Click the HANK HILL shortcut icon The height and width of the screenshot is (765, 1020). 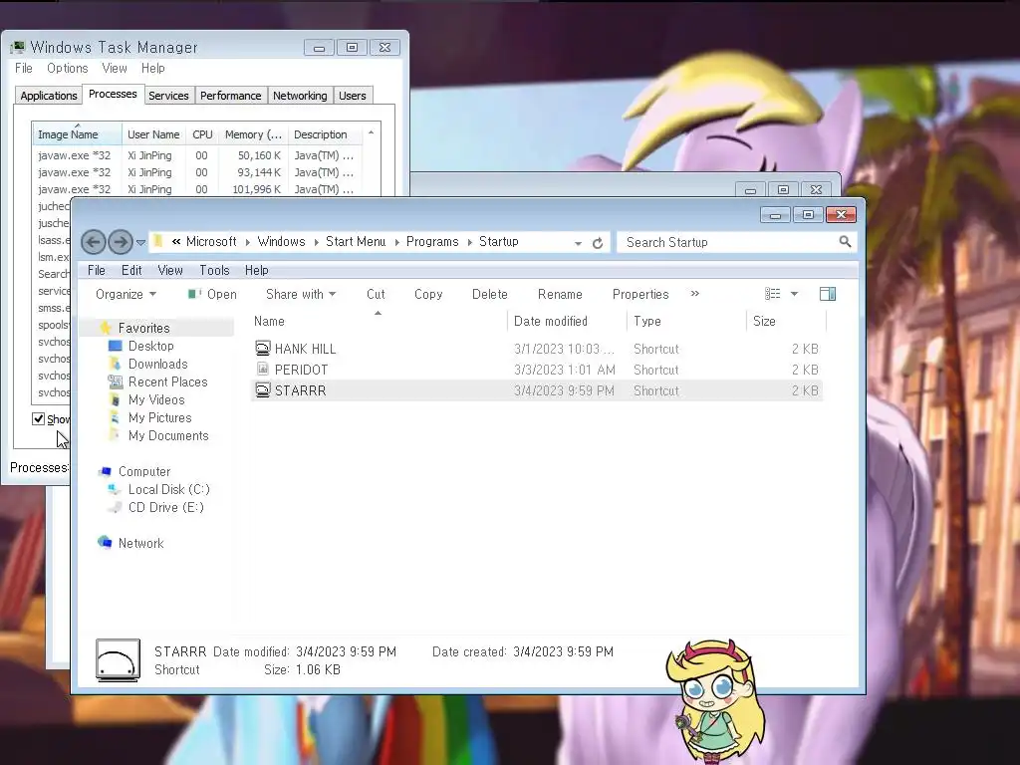[x=262, y=348]
